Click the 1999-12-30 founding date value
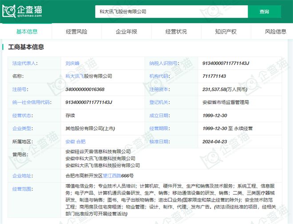The image size is (293, 224). click(x=215, y=116)
